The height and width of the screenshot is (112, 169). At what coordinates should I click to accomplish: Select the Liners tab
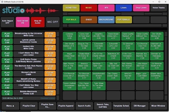coord(124,8)
